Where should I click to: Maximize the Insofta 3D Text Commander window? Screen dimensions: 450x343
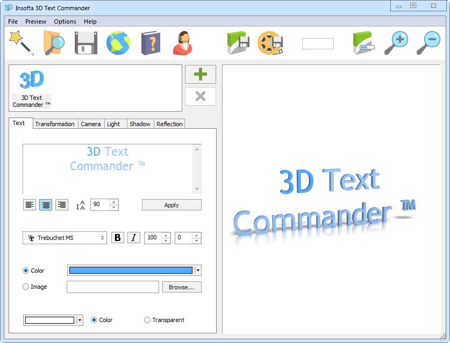pos(413,5)
